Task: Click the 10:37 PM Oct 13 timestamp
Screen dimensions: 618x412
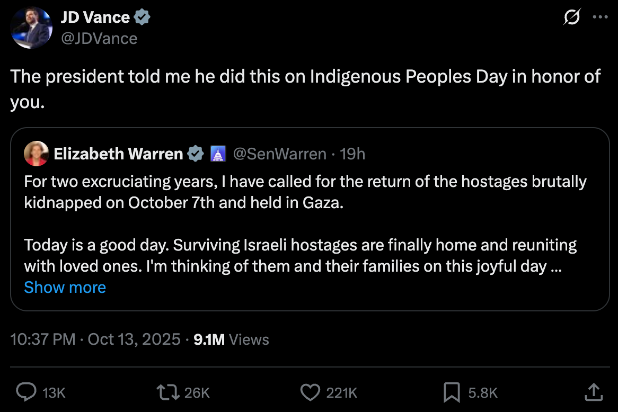Action: point(95,339)
